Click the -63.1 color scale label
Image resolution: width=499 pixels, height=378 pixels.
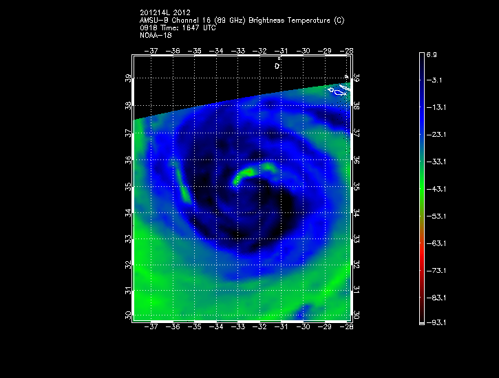coord(436,243)
